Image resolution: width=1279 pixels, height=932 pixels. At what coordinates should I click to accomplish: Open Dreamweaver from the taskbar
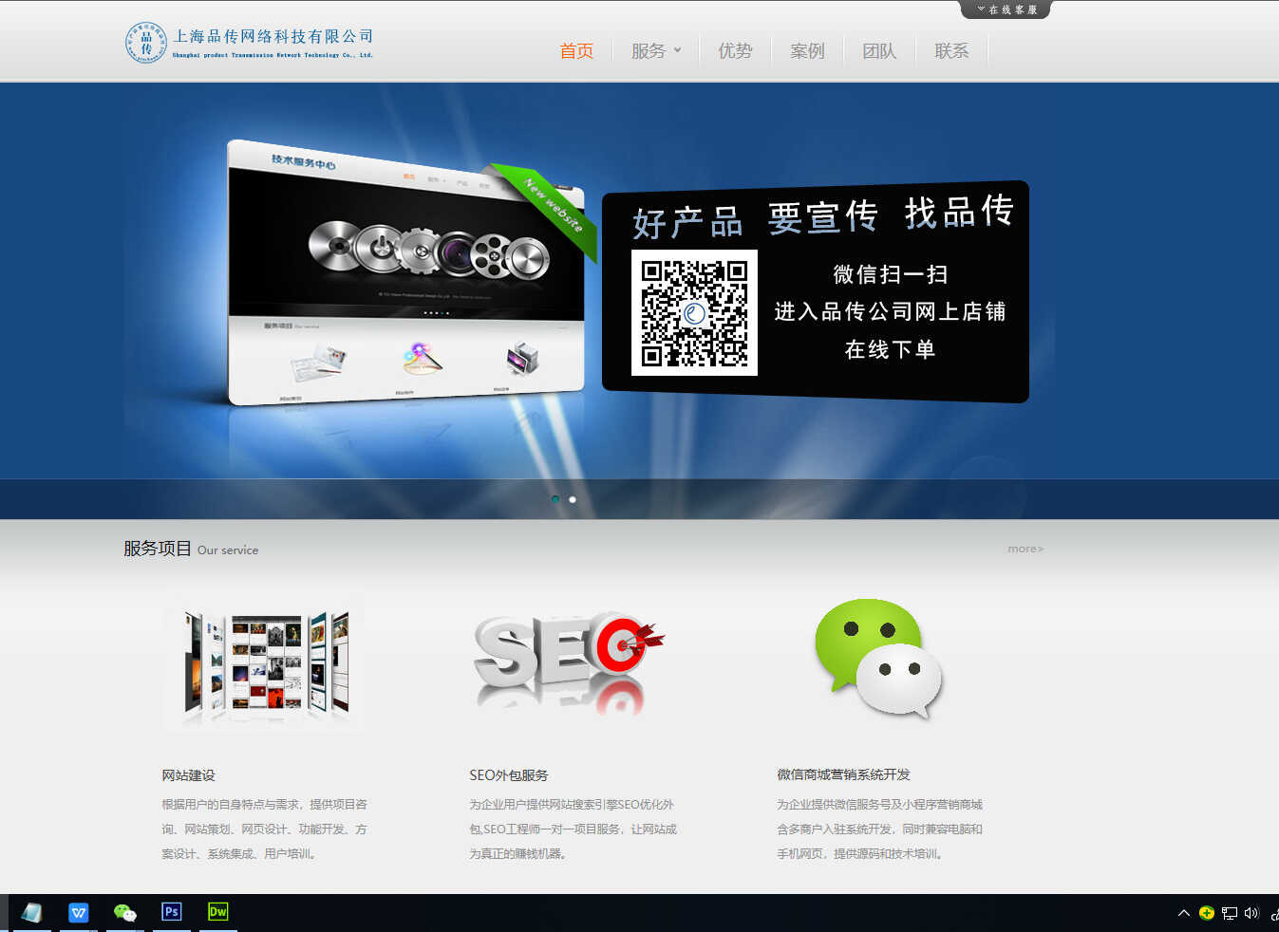[x=217, y=911]
